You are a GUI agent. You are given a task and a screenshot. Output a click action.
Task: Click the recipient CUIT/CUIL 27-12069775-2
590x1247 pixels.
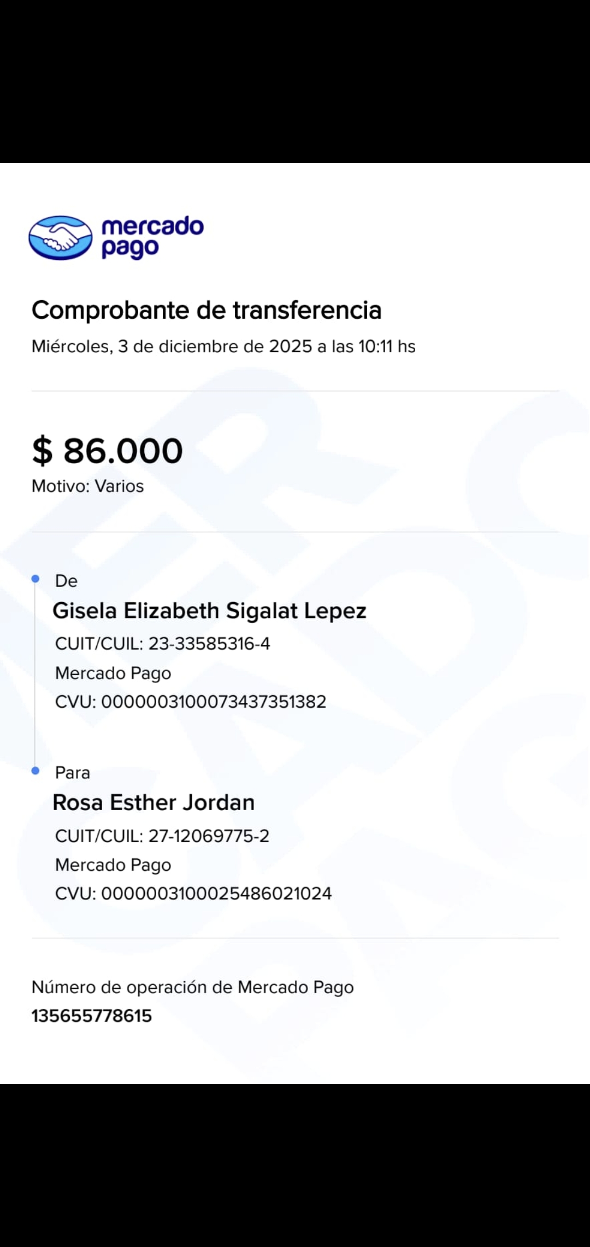click(162, 836)
